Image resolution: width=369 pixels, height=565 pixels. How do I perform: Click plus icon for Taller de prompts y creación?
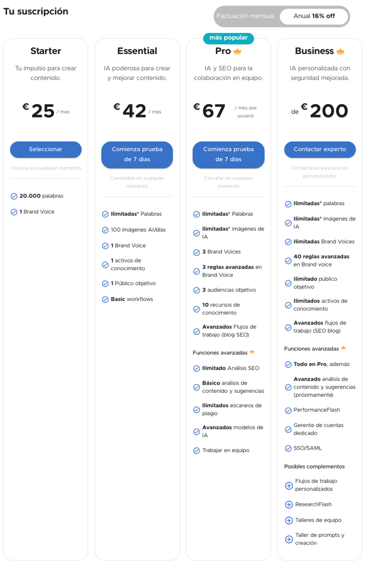289,539
